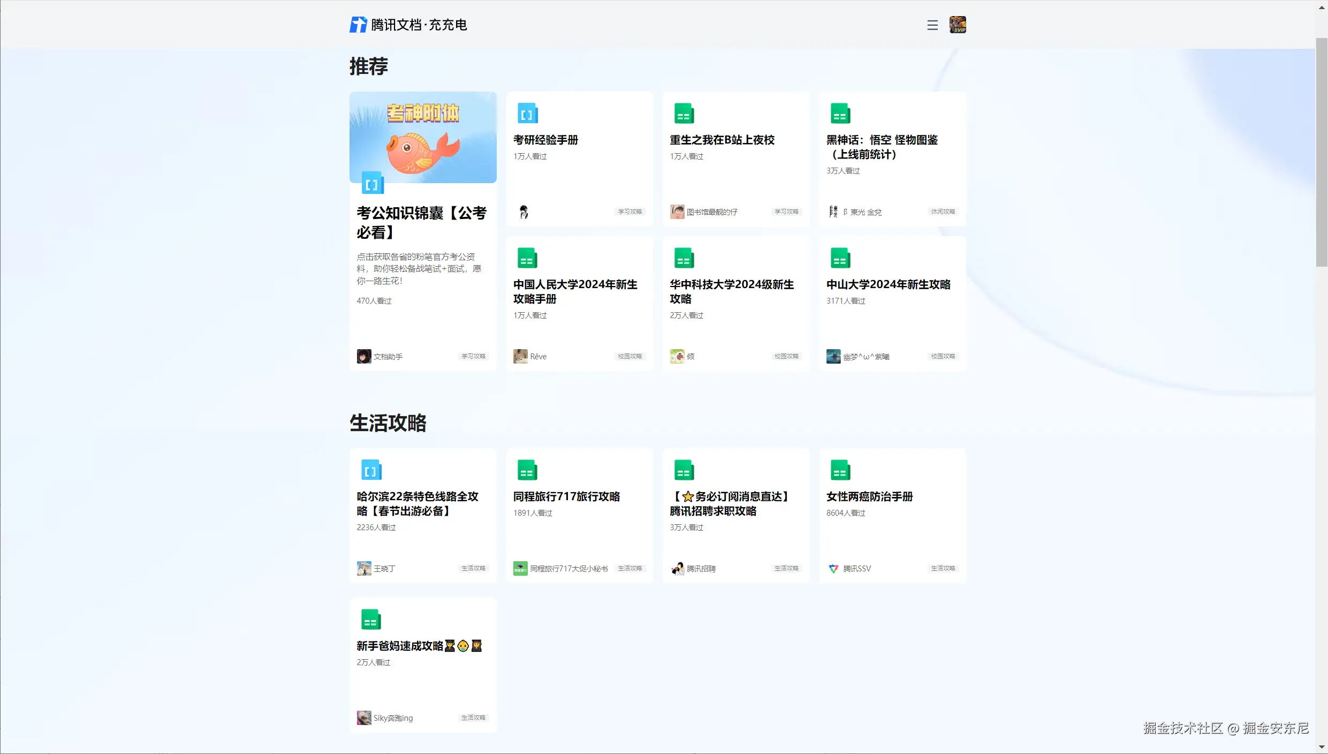Image resolution: width=1328 pixels, height=754 pixels.
Task: Select the 学习攻略 tag on 考研经验手册
Action: click(x=629, y=212)
